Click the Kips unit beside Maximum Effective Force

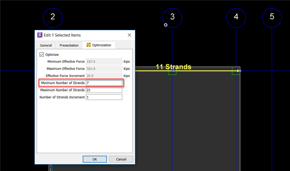[x=127, y=69]
